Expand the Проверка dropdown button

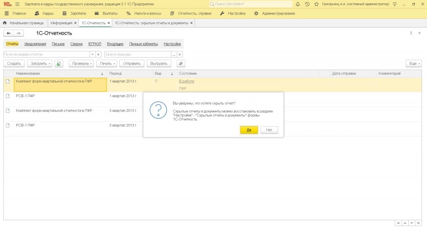click(80, 63)
